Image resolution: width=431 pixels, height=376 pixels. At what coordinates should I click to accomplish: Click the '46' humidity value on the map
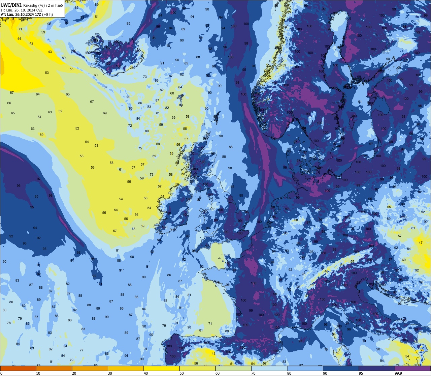(326, 271)
